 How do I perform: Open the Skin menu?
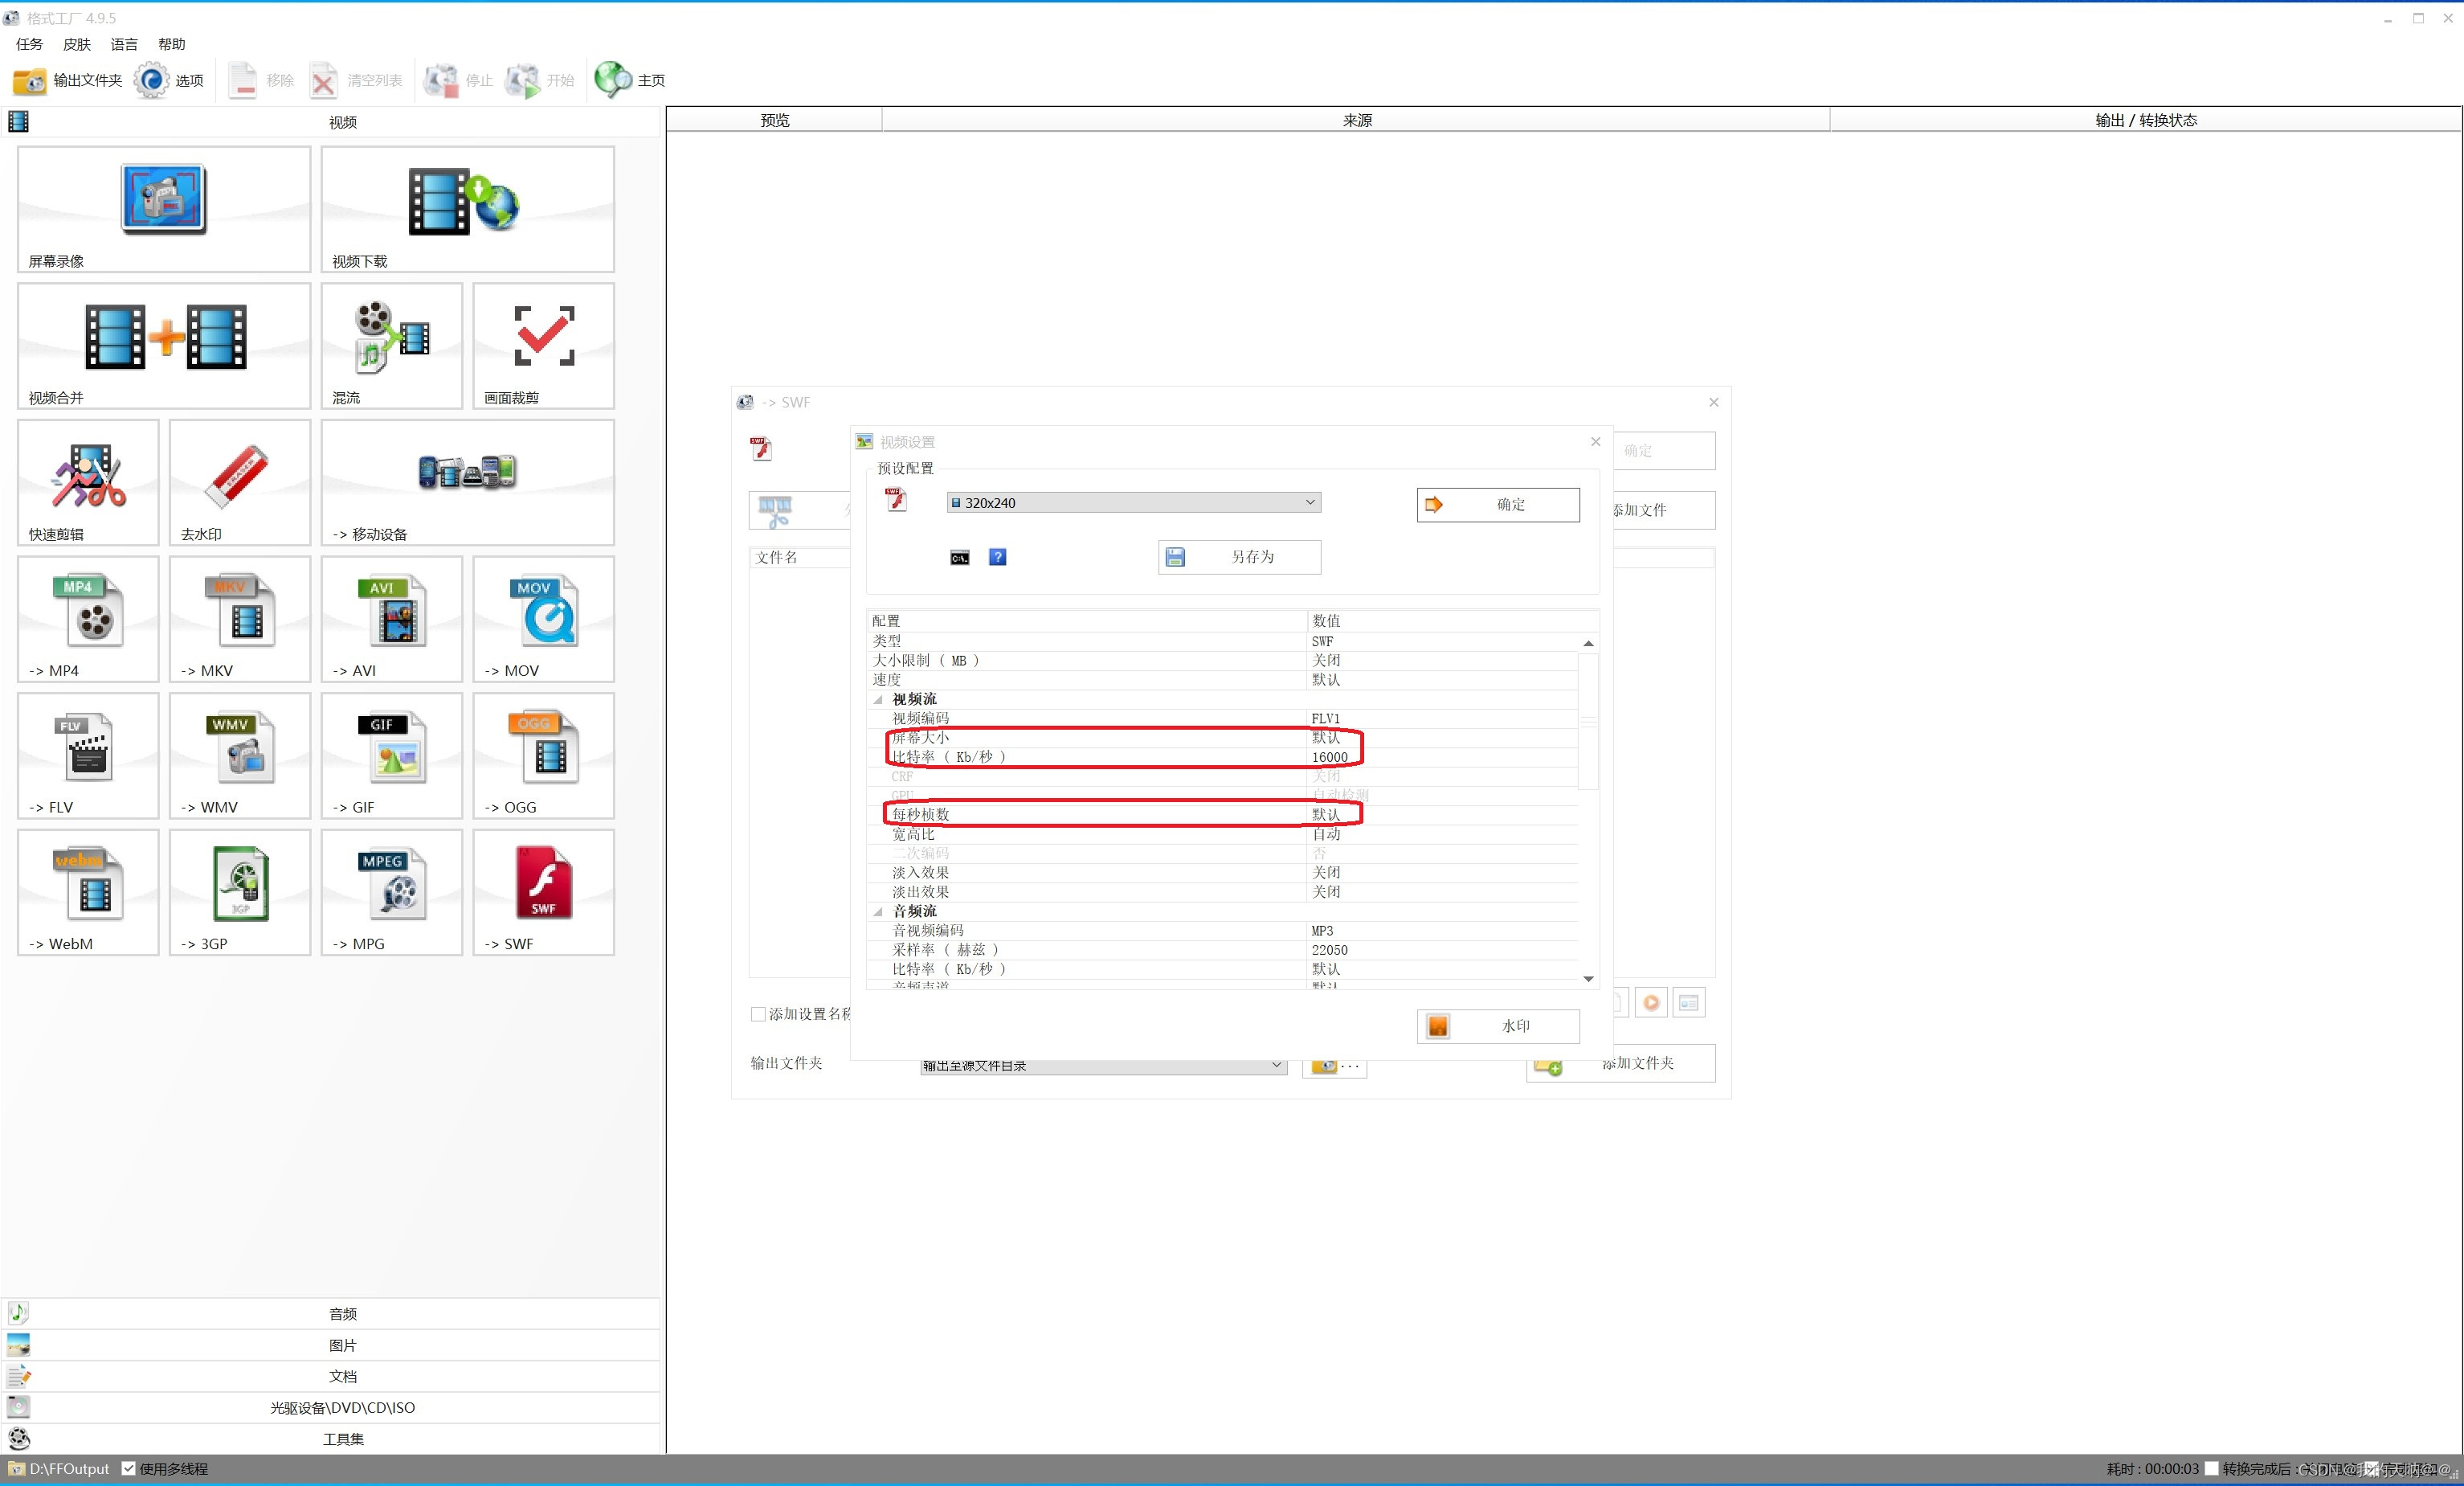76,44
